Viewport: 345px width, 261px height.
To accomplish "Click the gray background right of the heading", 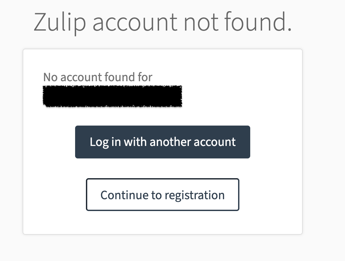I will (320, 22).
